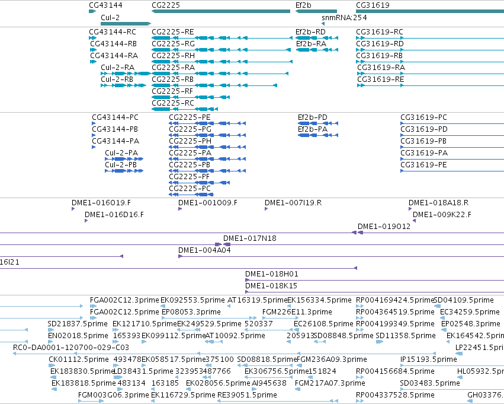The height and width of the screenshot is (404, 504).
Task: Select transcript CG31619-RC
Action: [x=430, y=38]
